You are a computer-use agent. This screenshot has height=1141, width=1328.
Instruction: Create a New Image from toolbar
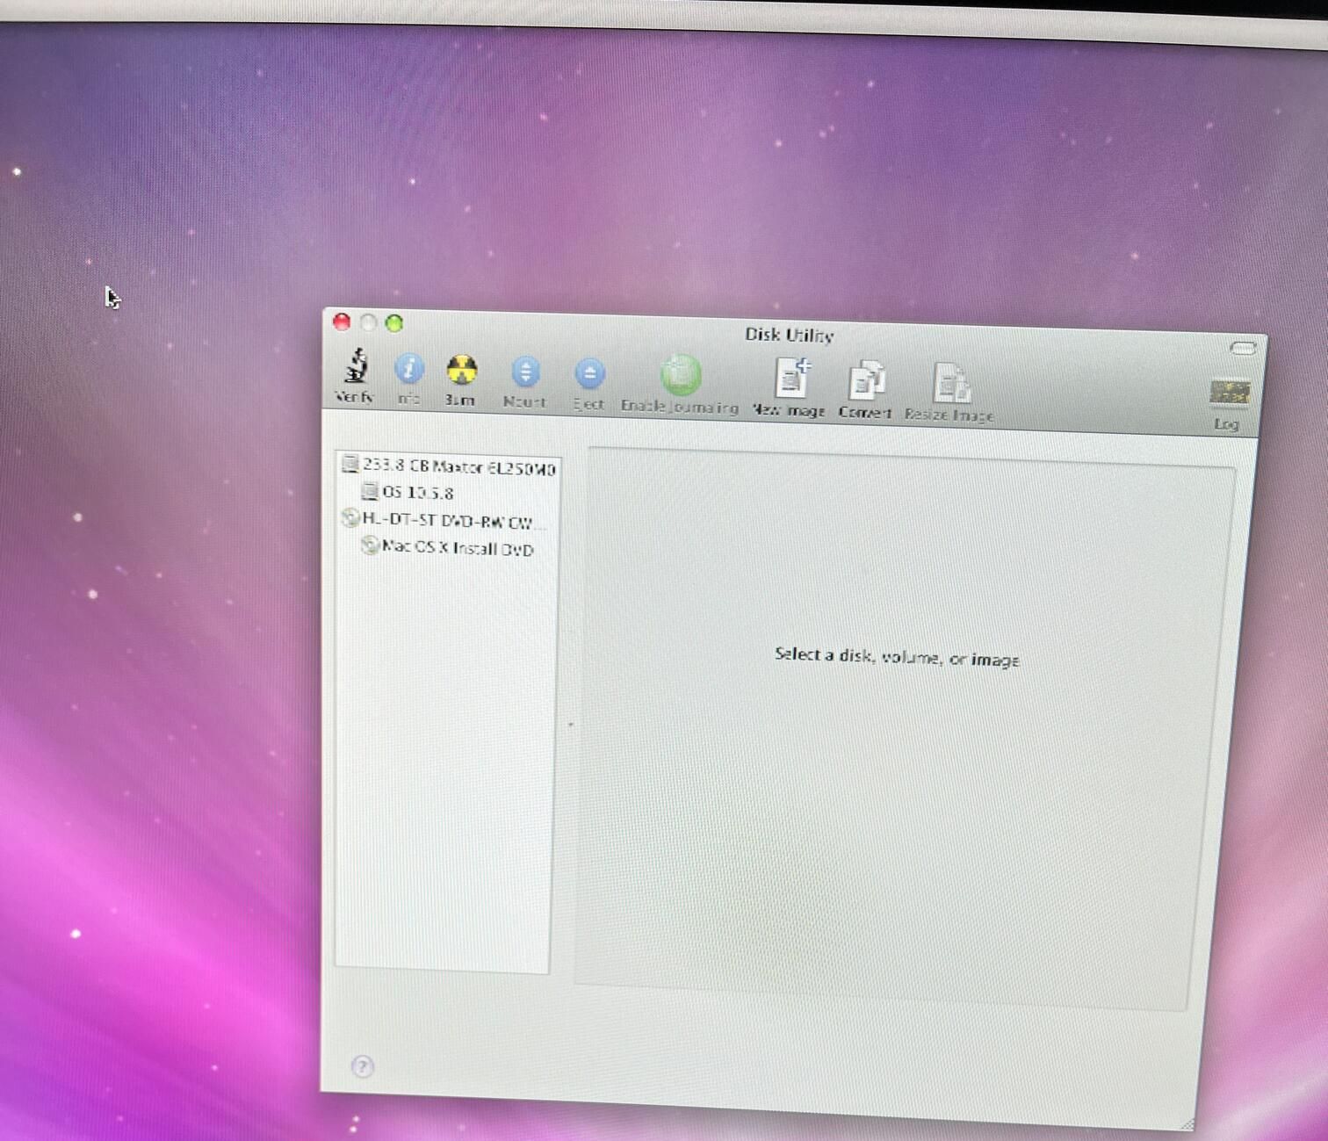[x=791, y=377]
